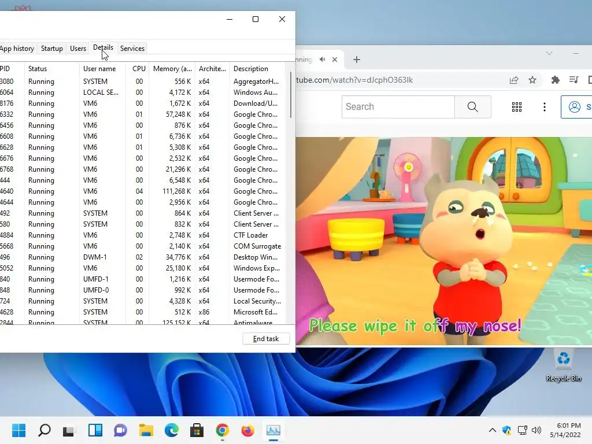The height and width of the screenshot is (444, 592).
Task: Open YouTube apps grid icon
Action: [516, 107]
